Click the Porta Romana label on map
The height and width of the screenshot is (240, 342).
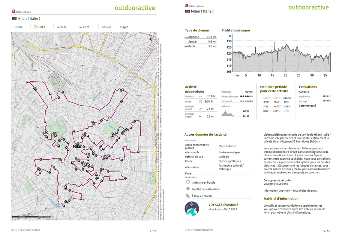[x=108, y=197]
